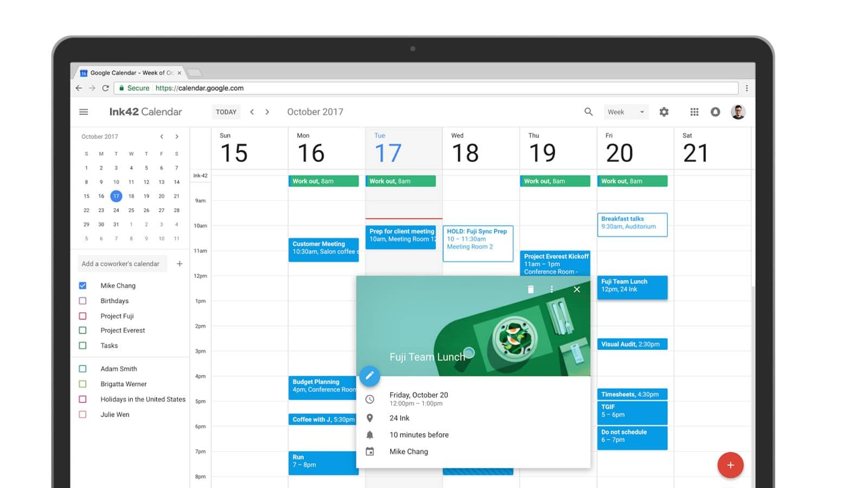Go to previous week arrow
Image resolution: width=868 pixels, height=488 pixels.
pos(252,112)
